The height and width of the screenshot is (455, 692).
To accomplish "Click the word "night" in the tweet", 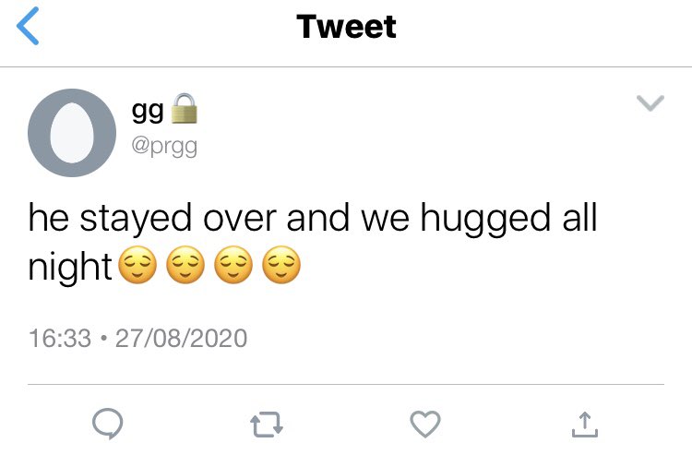I will 70,267.
